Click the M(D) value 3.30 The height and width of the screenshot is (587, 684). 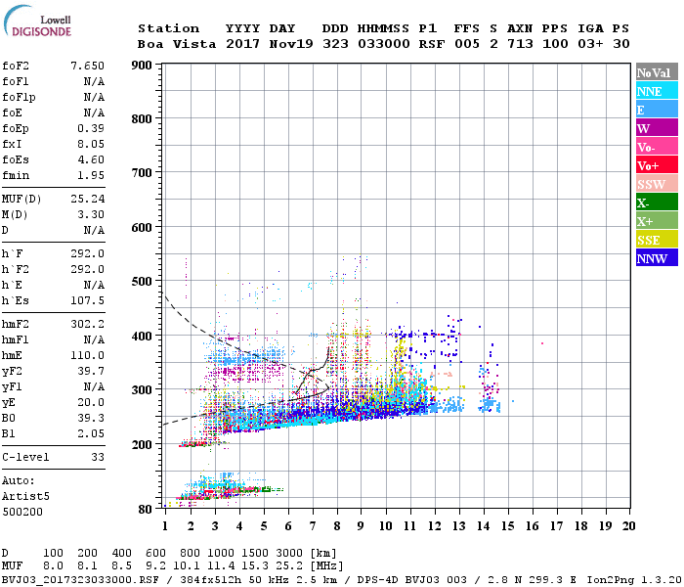[91, 215]
